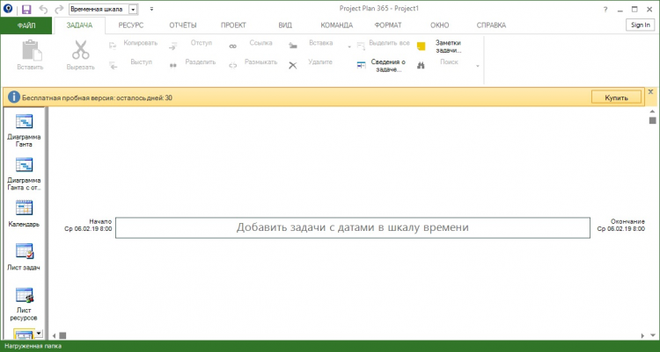This screenshot has width=660, height=352.
Task: Click the horizontal scrollbar left arrow
Action: tap(55, 335)
